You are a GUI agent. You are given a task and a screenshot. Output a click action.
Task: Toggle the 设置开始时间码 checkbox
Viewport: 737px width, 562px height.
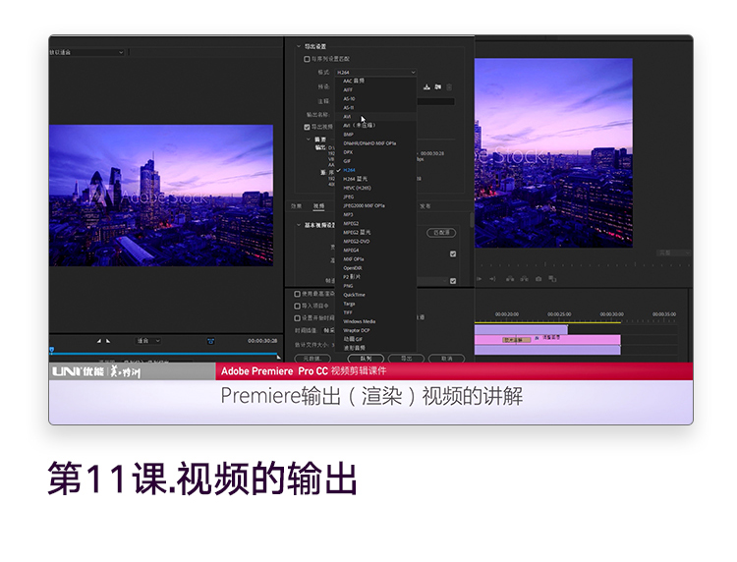coord(297,318)
